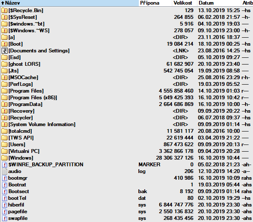Click the audio log file icon
This screenshot has width=253, height=222.
click(4, 171)
